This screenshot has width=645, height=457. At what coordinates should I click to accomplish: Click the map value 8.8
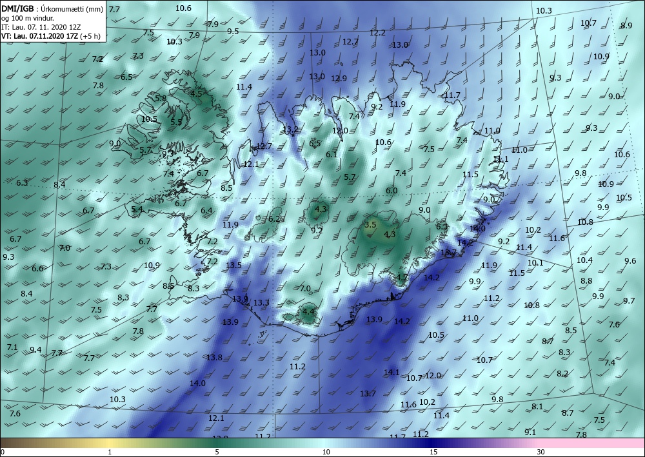point(586,281)
